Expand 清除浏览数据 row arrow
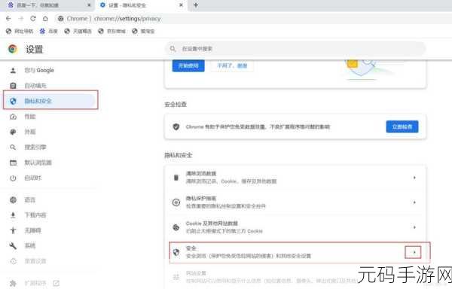The width and height of the screenshot is (452, 289). pyautogui.click(x=414, y=178)
